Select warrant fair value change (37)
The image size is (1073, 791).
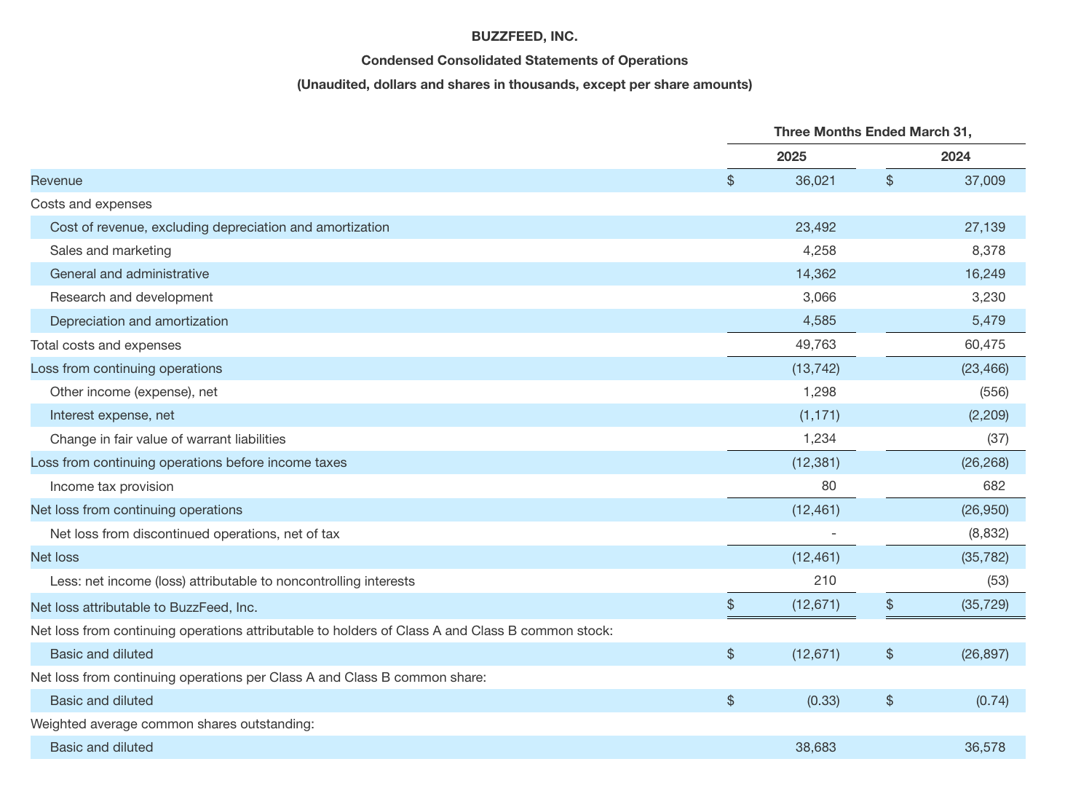pyautogui.click(x=998, y=439)
